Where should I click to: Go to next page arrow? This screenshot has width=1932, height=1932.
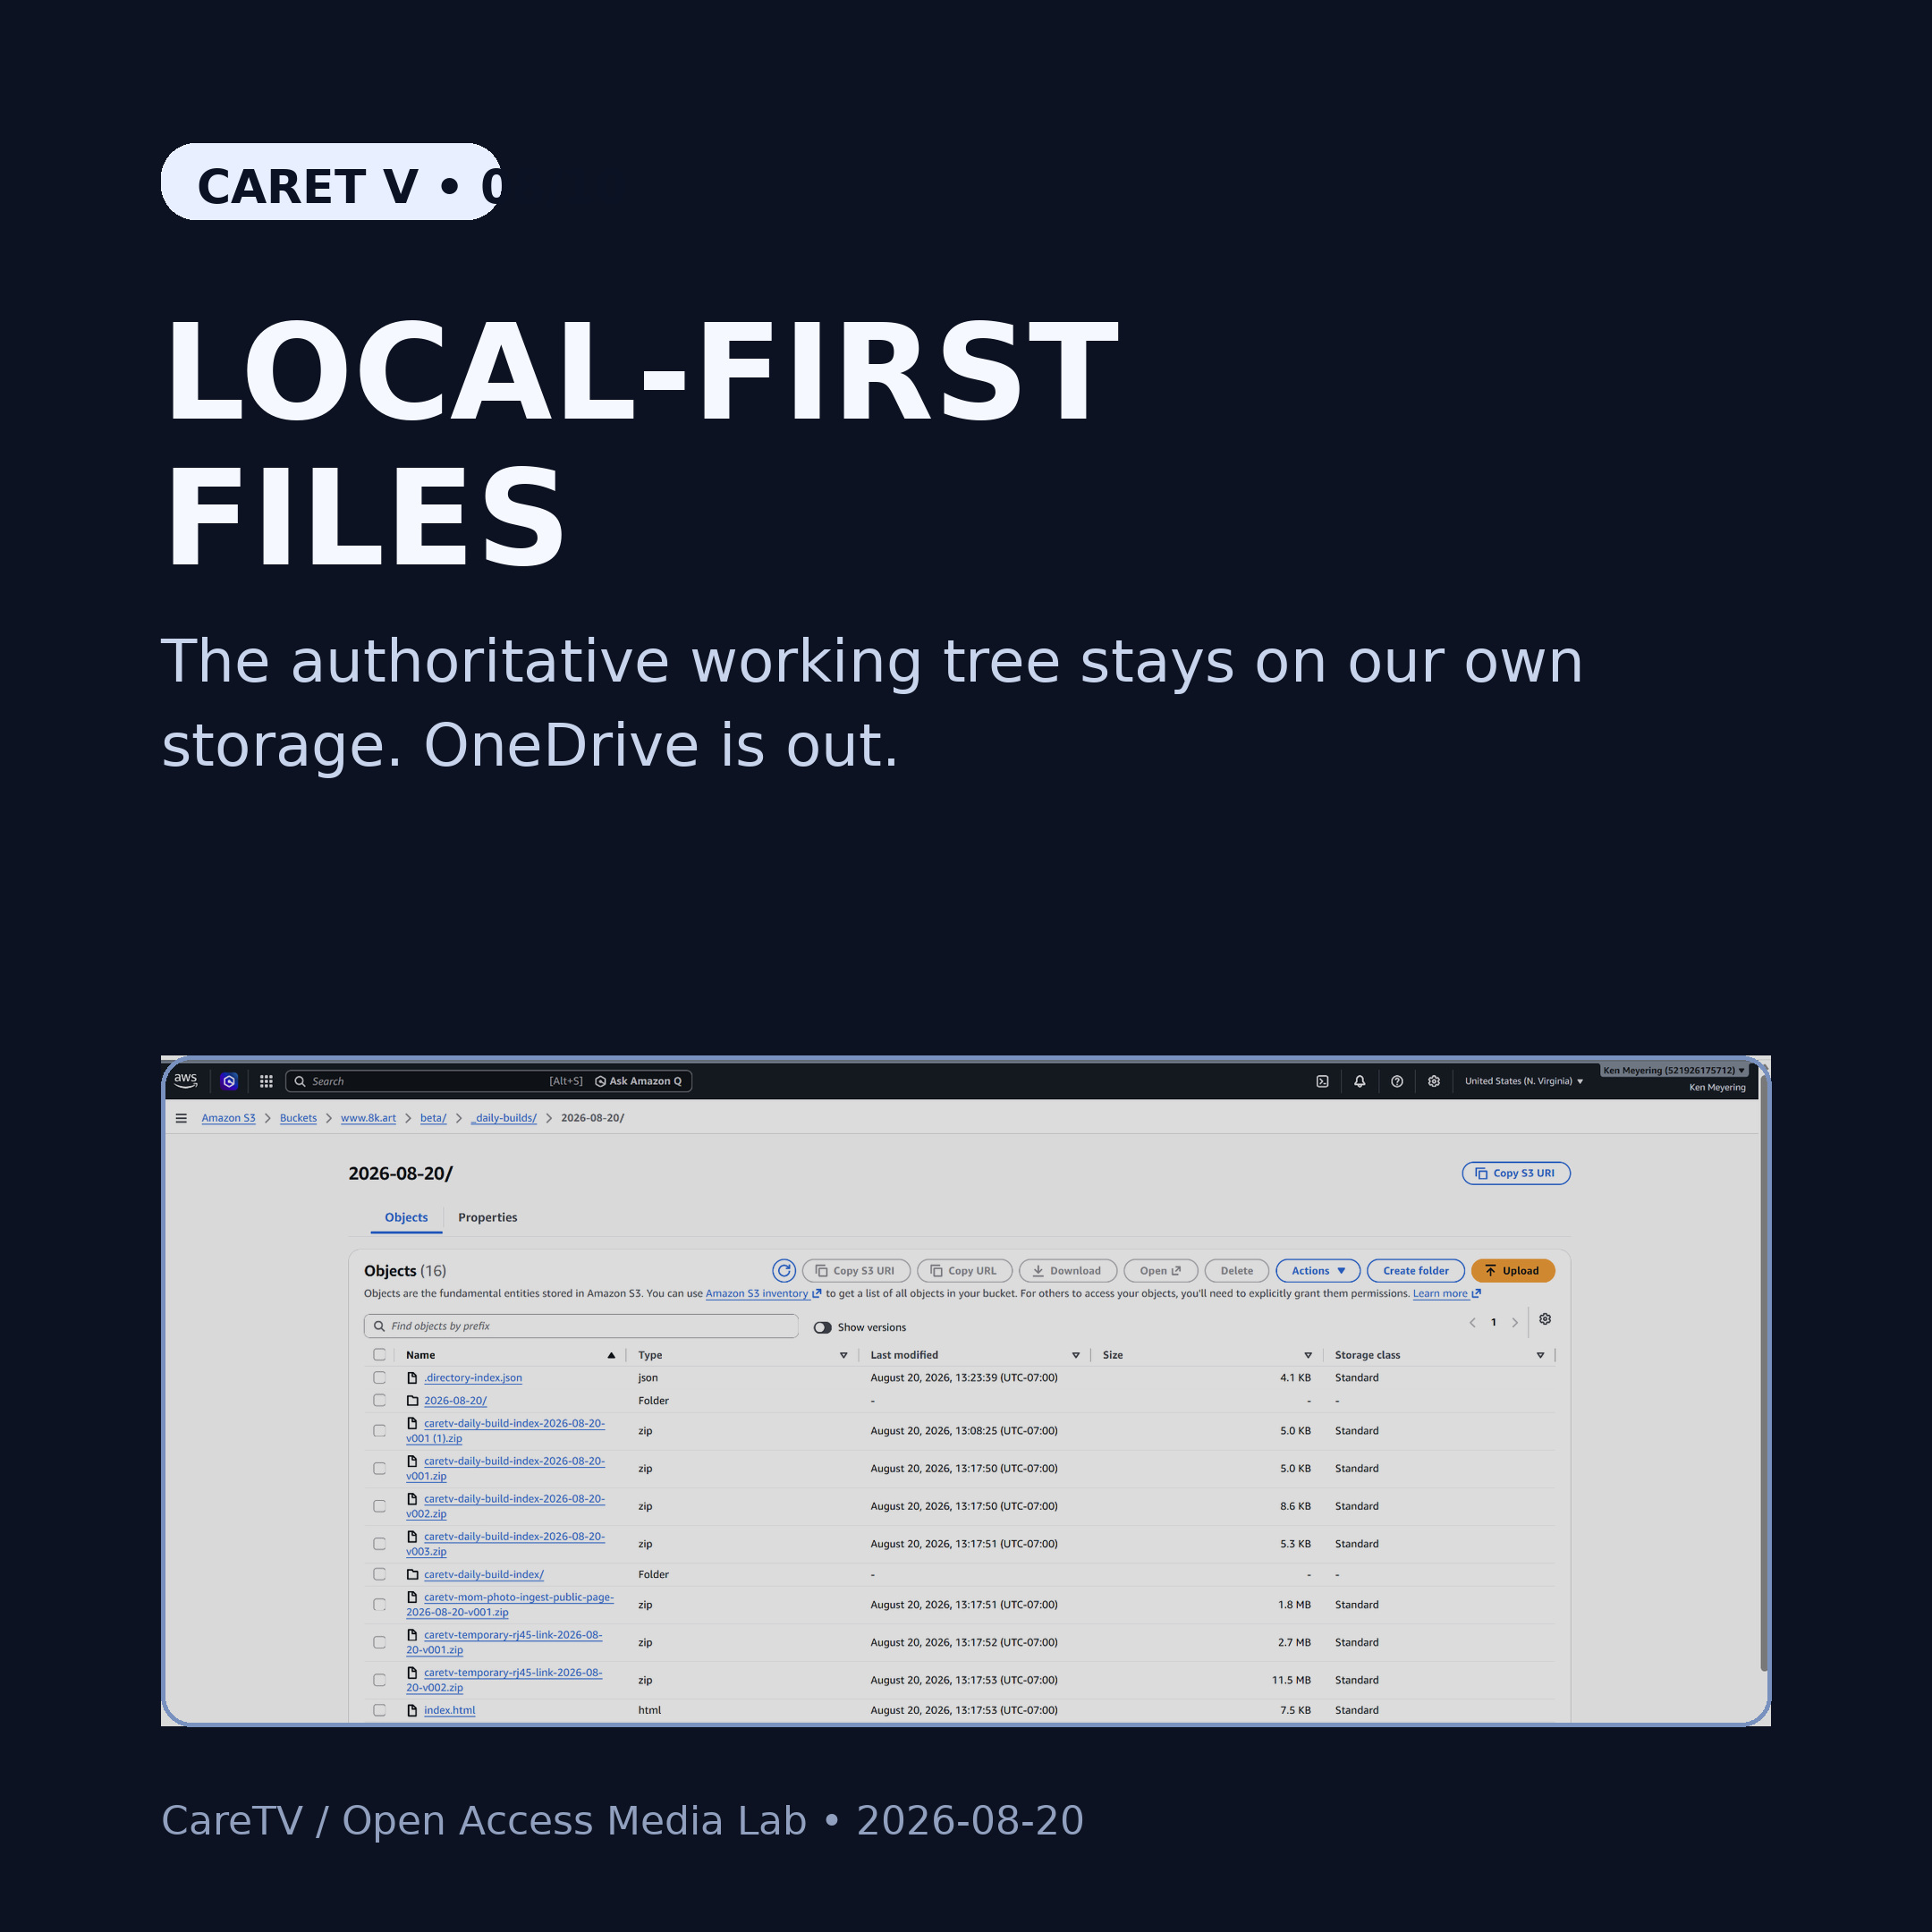tap(1515, 1323)
